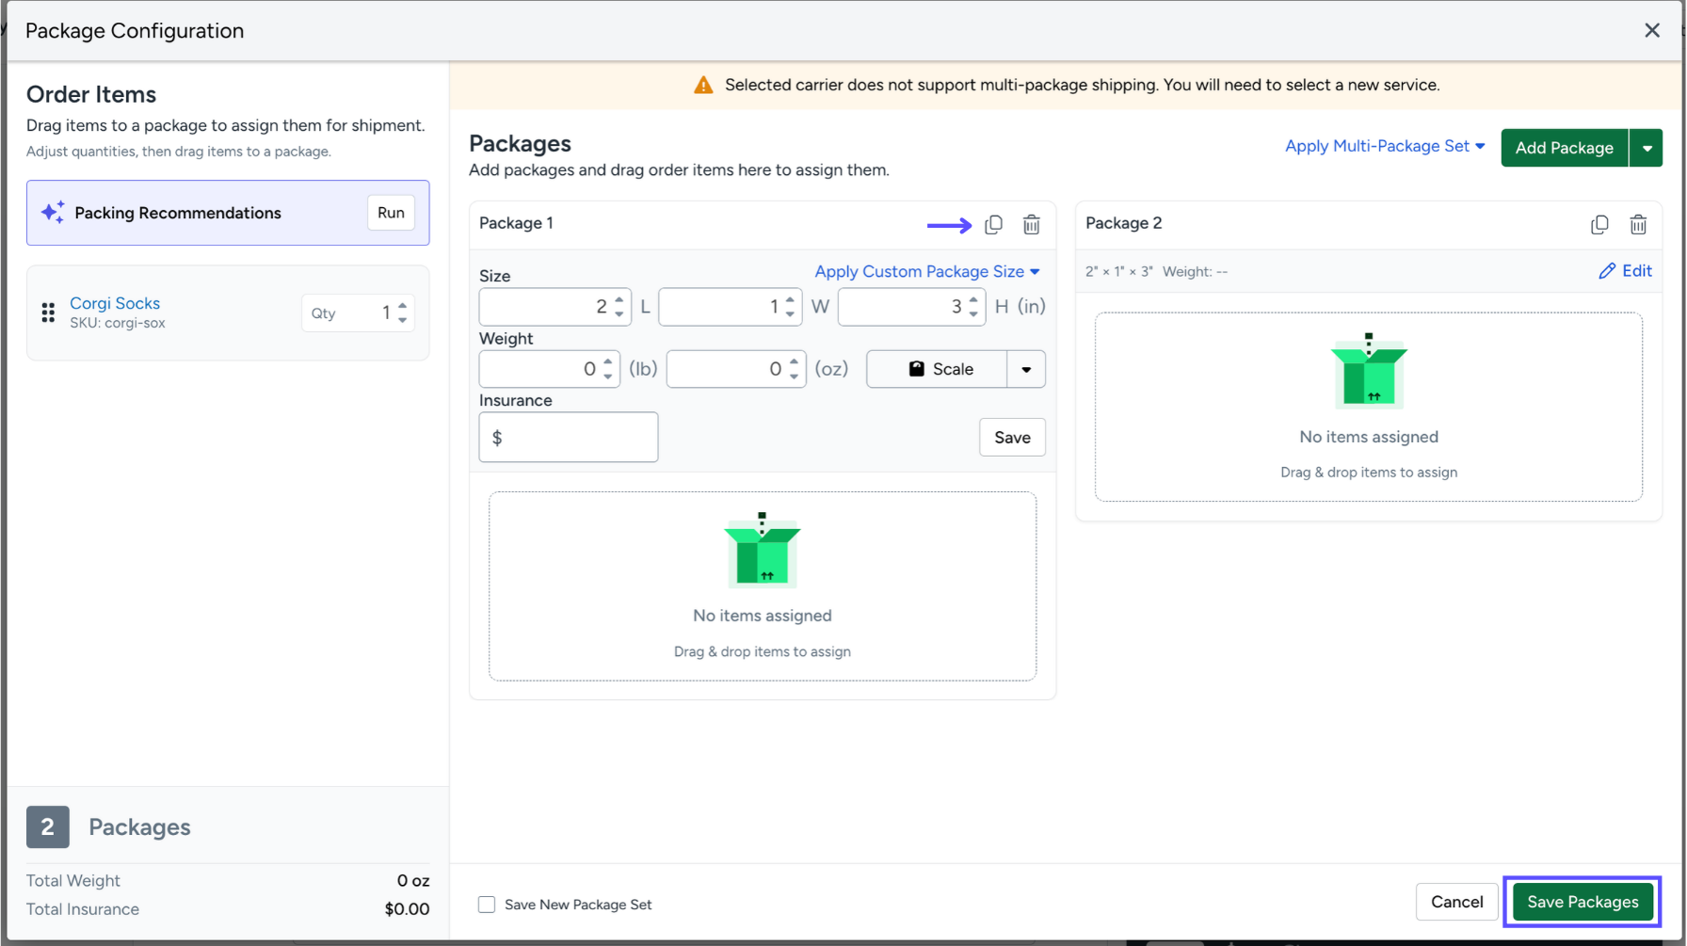The height and width of the screenshot is (946, 1687).
Task: Click Package 1 empty drop zone
Action: pyautogui.click(x=763, y=585)
